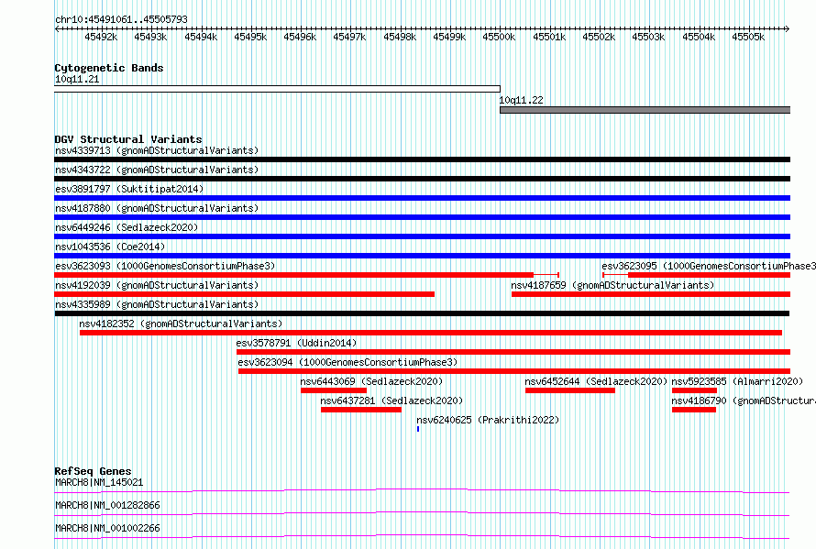The width and height of the screenshot is (816, 549).
Task: Open nsv4187659 gnomAD label
Action: [x=612, y=286]
